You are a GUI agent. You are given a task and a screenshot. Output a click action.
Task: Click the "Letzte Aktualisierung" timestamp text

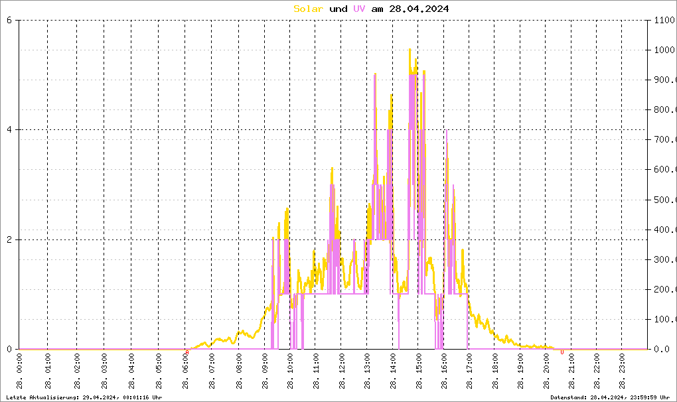[x=82, y=397]
